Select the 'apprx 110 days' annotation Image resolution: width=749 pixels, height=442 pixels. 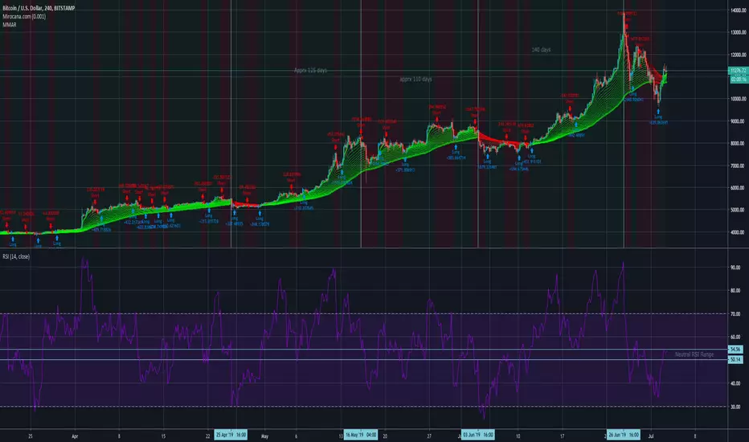pyautogui.click(x=415, y=79)
